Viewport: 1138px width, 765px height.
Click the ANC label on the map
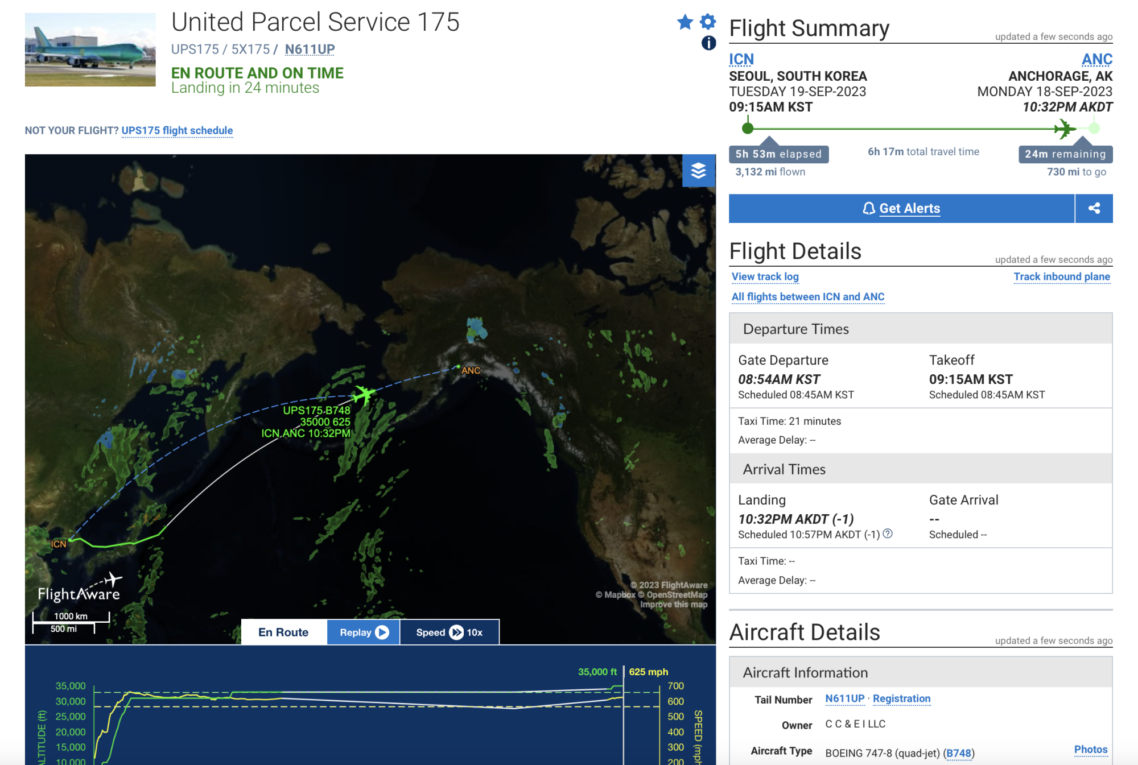471,370
